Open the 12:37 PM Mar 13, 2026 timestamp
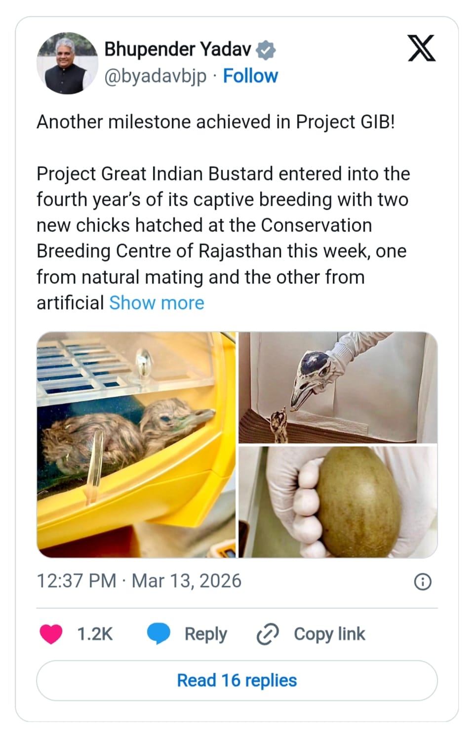The height and width of the screenshot is (736, 474). 139,581
